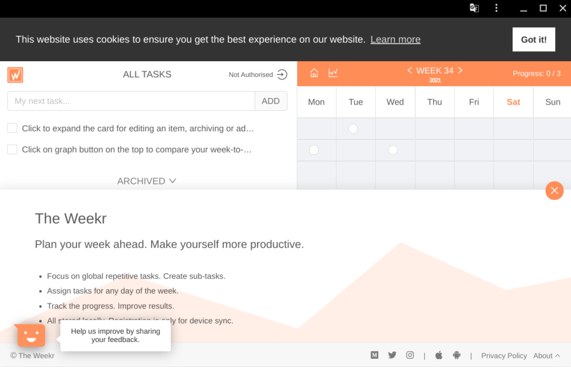The image size is (571, 367).
Task: Select the Tue column header
Action: point(356,102)
